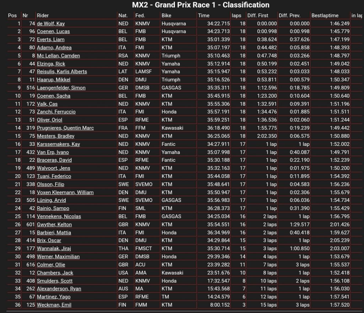Viewport: 364px width, 313px height.
Task: Select Adamo, Andrea rider link
Action: [54, 48]
